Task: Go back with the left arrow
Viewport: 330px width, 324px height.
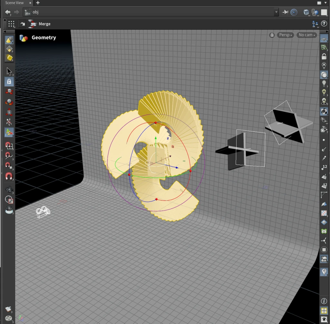Action: coord(8,12)
